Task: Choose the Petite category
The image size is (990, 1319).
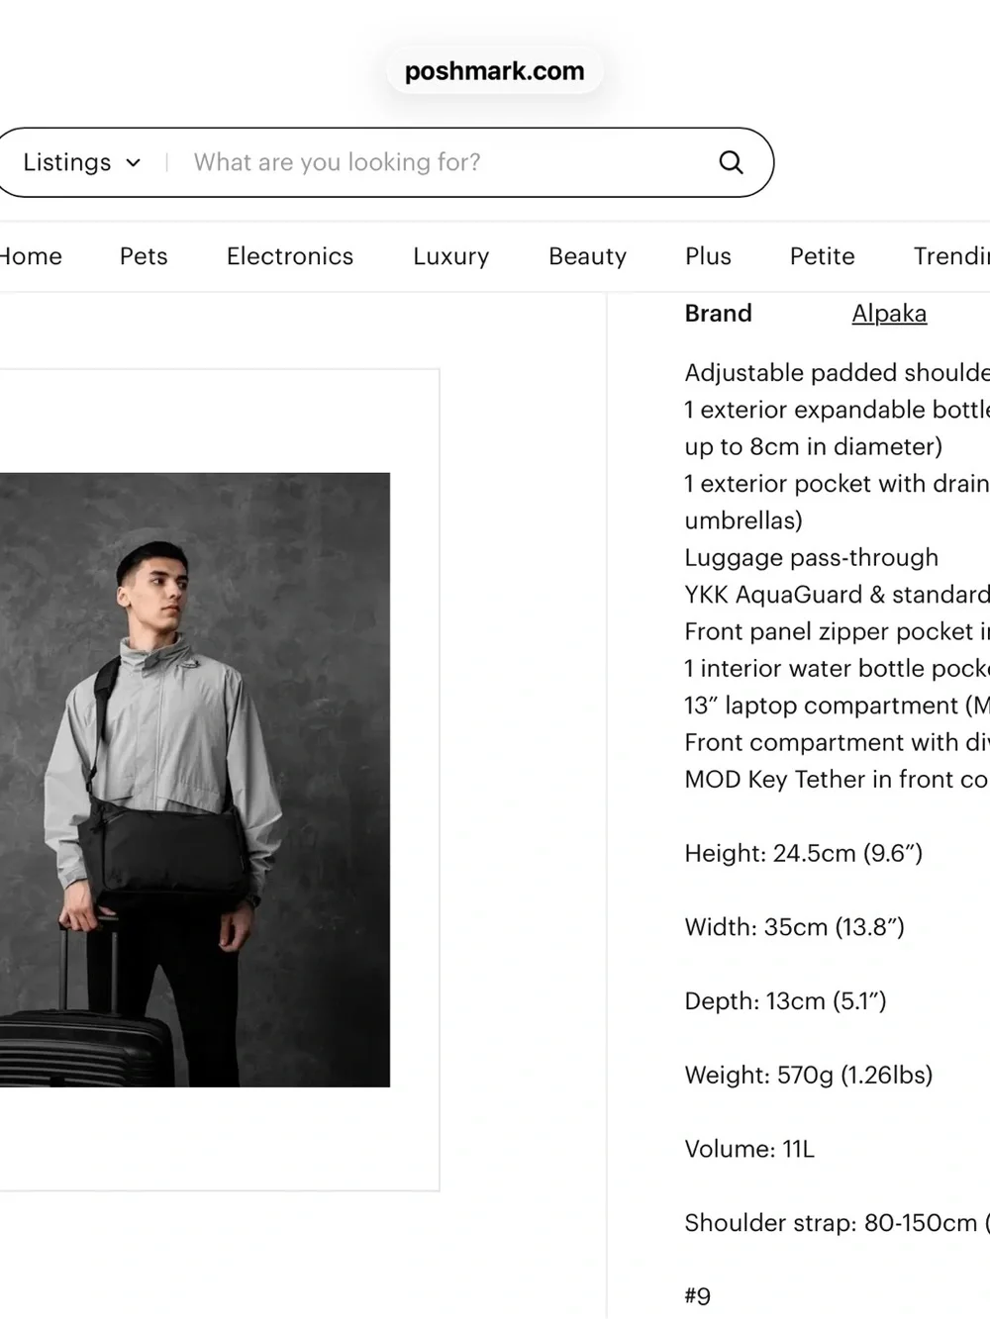Action: 823,256
